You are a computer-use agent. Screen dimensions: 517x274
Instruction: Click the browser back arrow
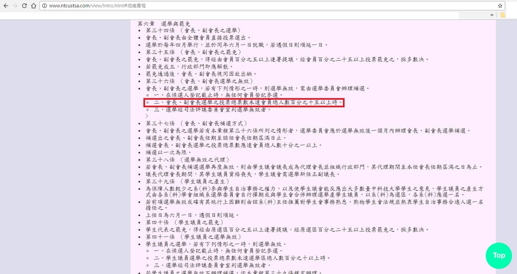[x=6, y=6]
